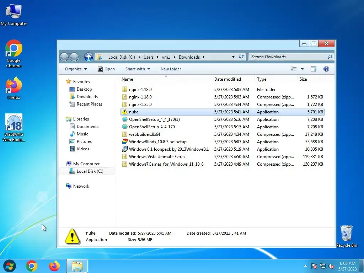Click the search magnifier icon

pos(330,57)
